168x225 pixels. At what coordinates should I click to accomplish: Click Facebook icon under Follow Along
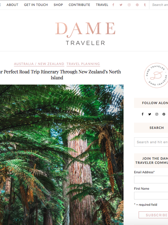(142, 114)
